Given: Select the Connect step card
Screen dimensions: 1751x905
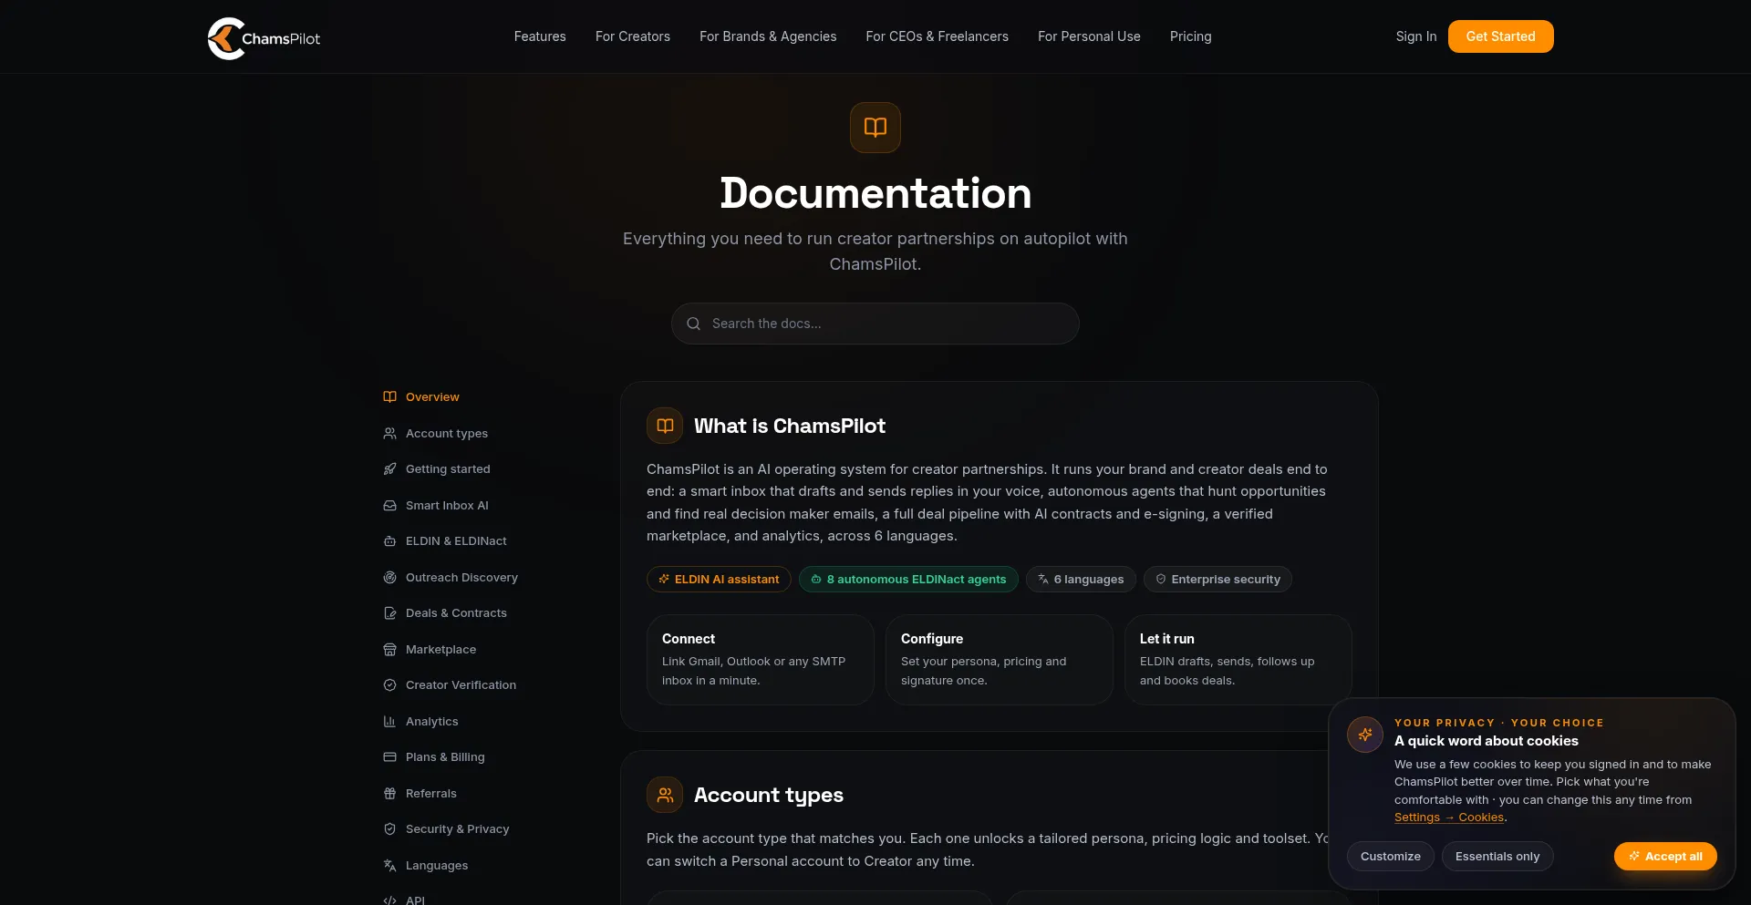Looking at the screenshot, I should click(761, 659).
